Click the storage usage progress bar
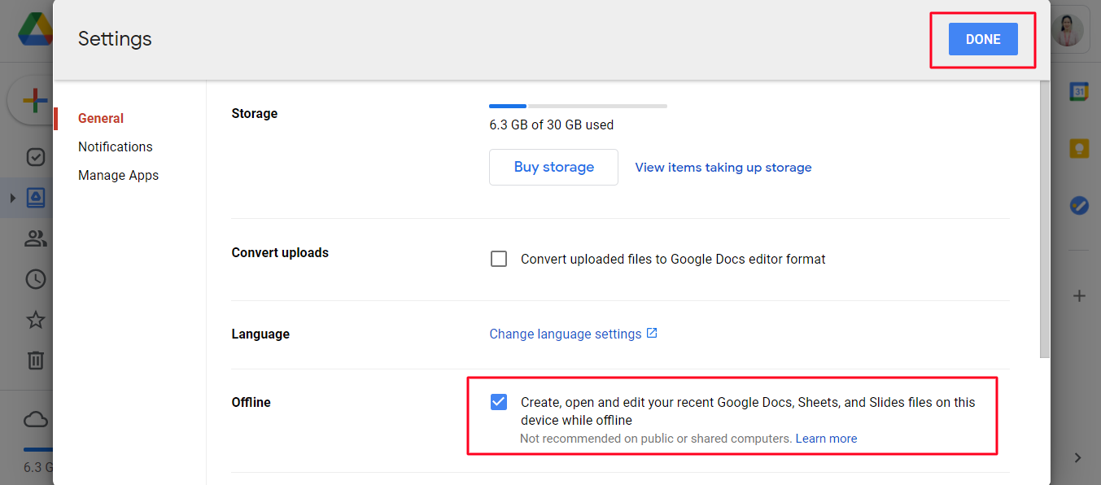1101x485 pixels. (578, 106)
